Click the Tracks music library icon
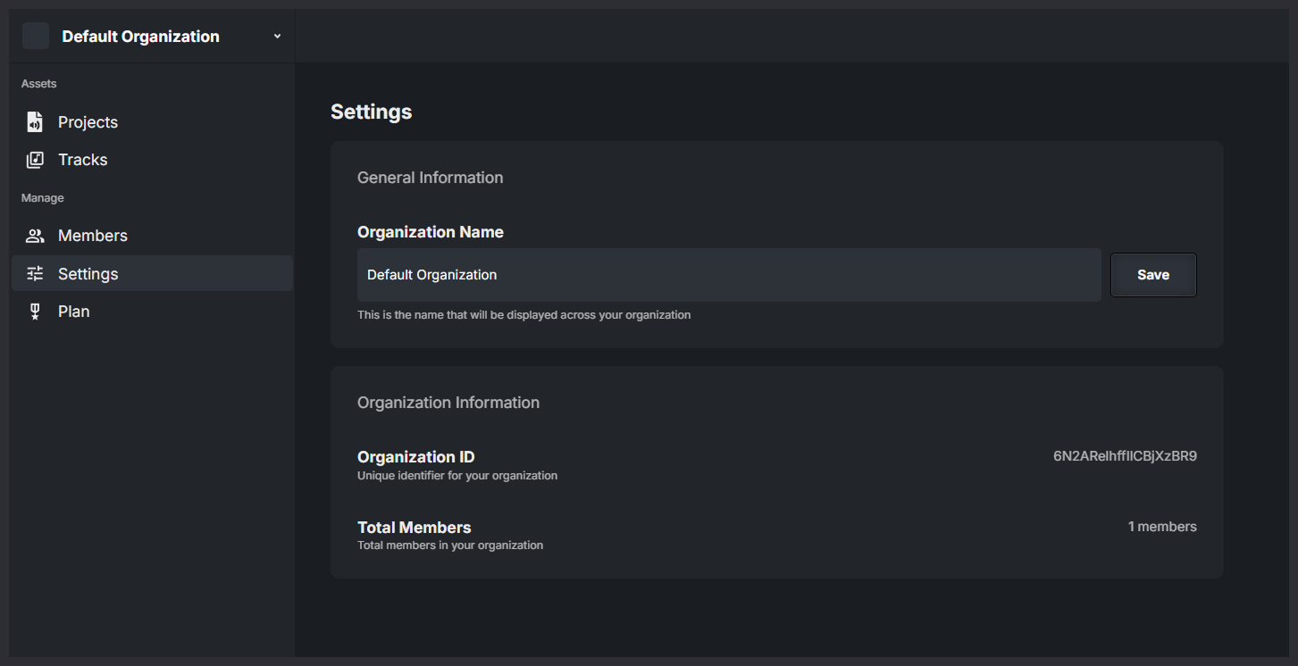 click(x=35, y=160)
